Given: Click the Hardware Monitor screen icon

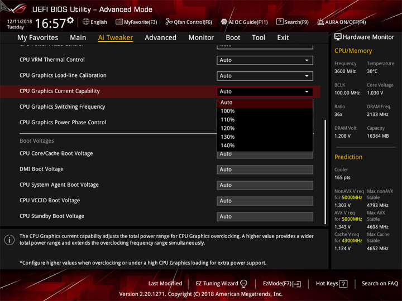Looking at the screenshot, I should [338, 37].
